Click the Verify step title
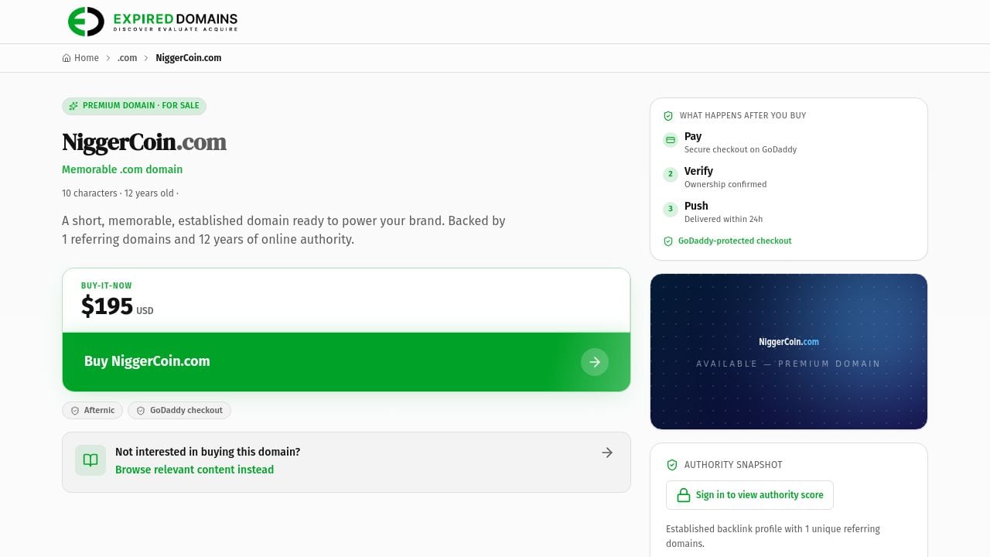Screen dimensions: 990x557 (698, 171)
